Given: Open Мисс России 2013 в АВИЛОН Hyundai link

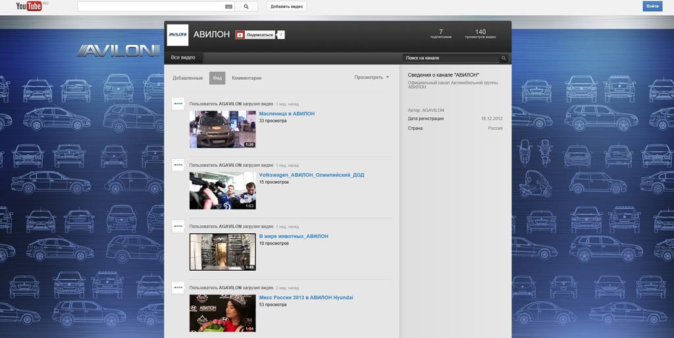Looking at the screenshot, I should [306, 298].
